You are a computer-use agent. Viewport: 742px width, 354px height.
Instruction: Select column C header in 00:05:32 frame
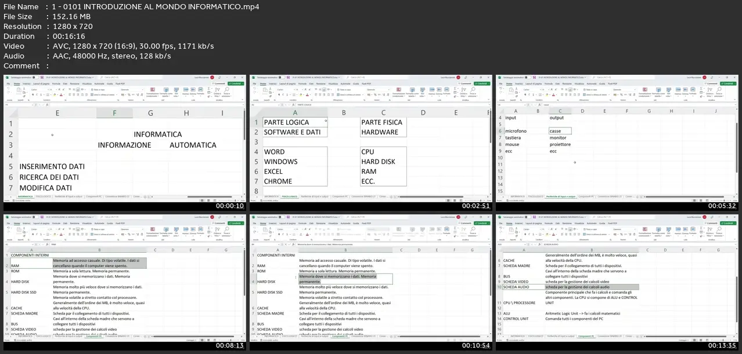coord(560,111)
